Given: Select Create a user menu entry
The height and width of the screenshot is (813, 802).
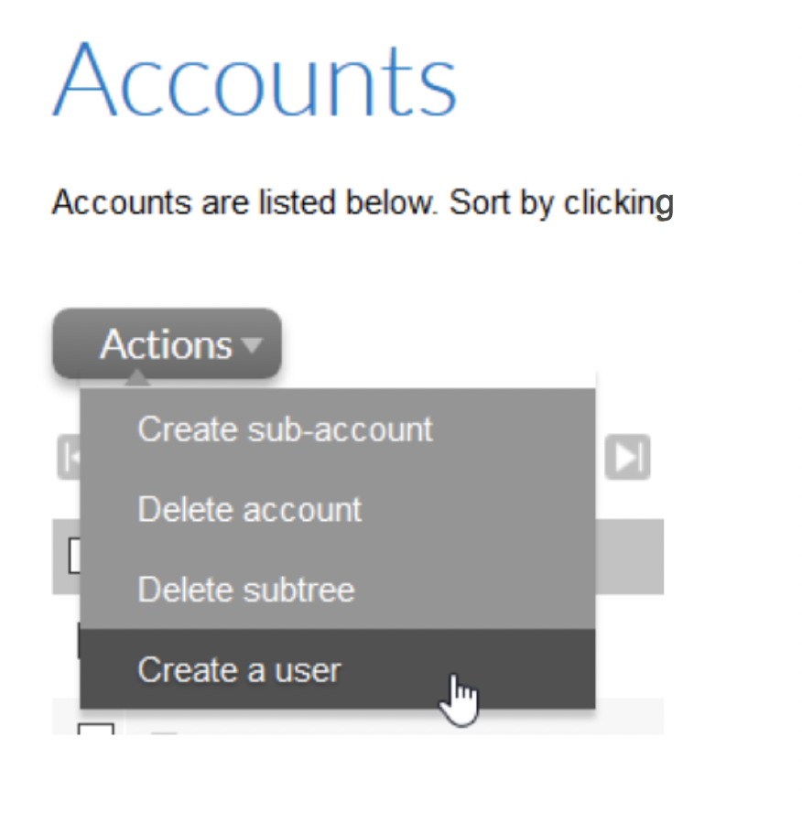Looking at the screenshot, I should tap(238, 669).
